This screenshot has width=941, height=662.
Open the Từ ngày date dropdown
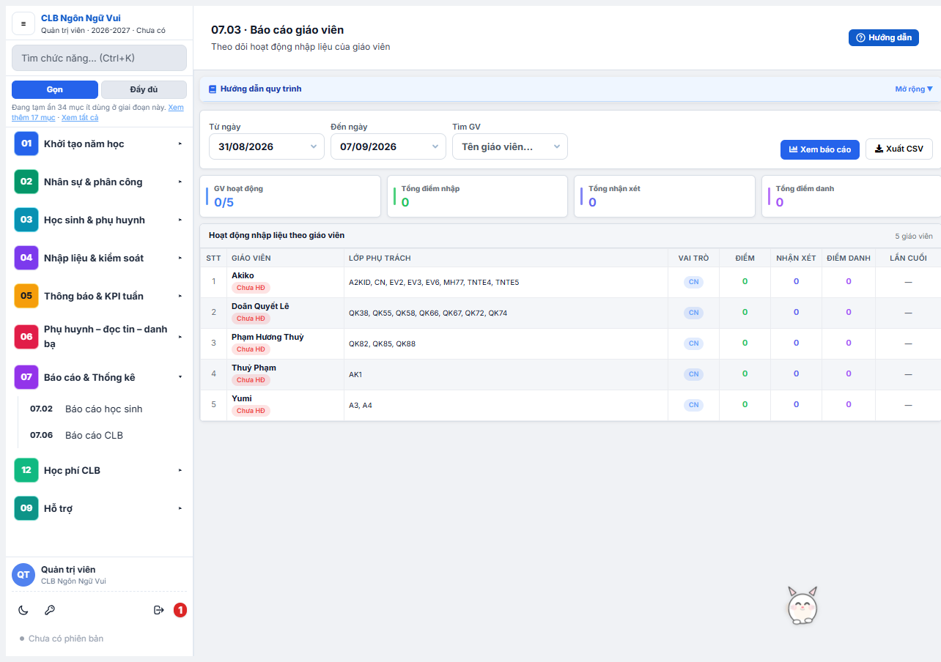pos(267,146)
